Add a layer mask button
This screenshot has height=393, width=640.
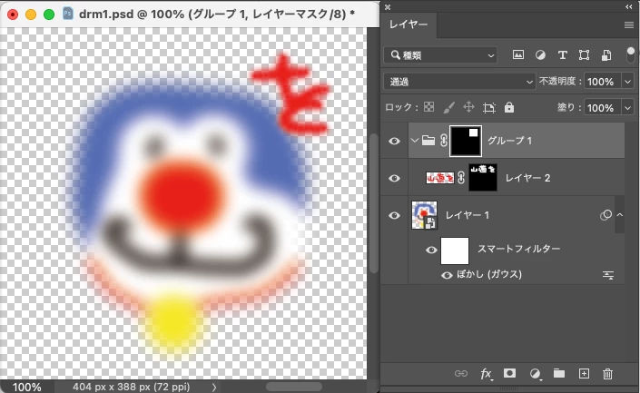(x=509, y=373)
